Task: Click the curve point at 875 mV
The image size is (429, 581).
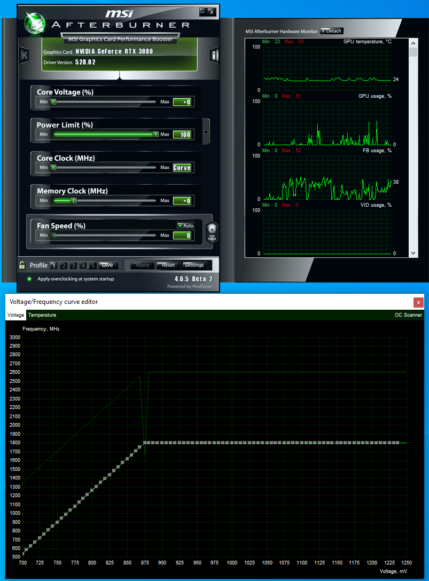Action: click(x=145, y=443)
